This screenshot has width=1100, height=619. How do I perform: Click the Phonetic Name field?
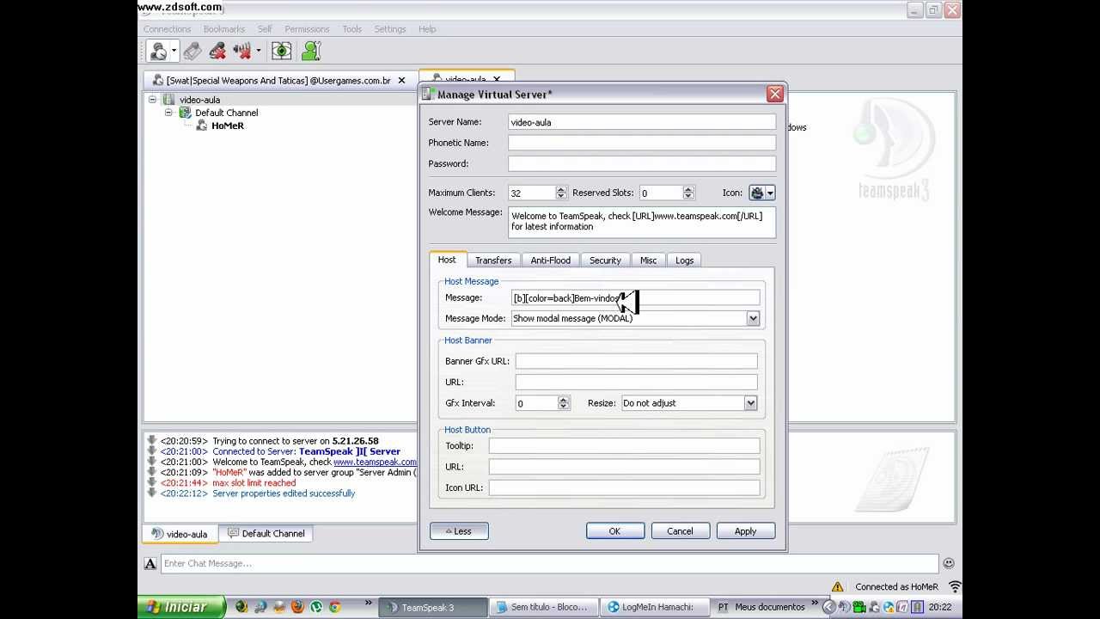click(x=642, y=143)
